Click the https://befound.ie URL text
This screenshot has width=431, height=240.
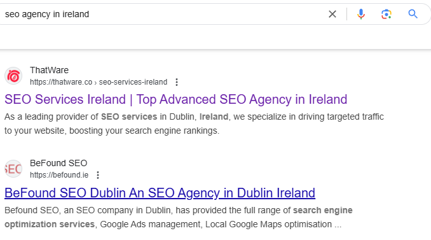tap(59, 175)
